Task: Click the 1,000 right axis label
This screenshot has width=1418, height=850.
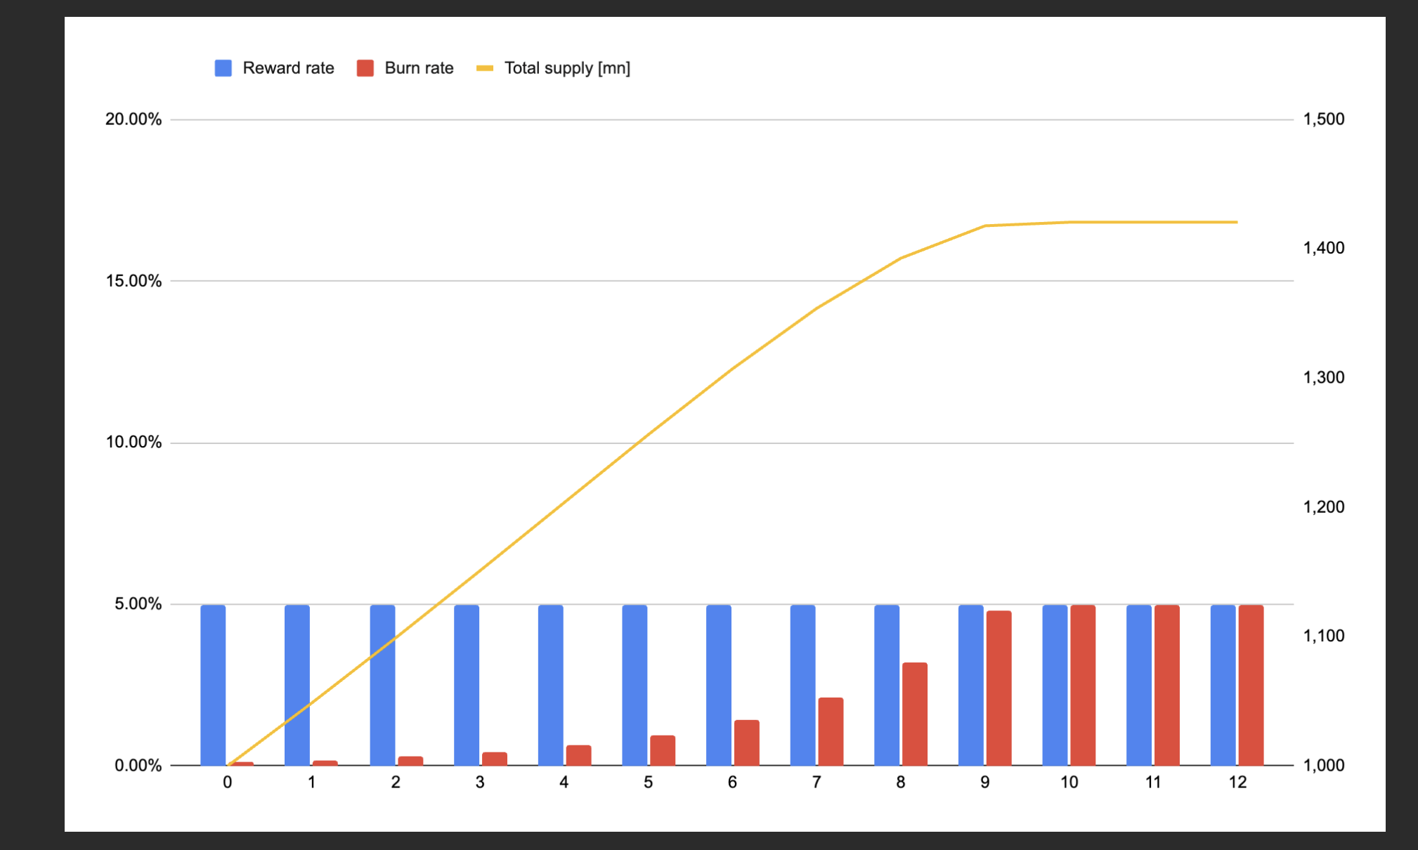Action: pos(1324,765)
